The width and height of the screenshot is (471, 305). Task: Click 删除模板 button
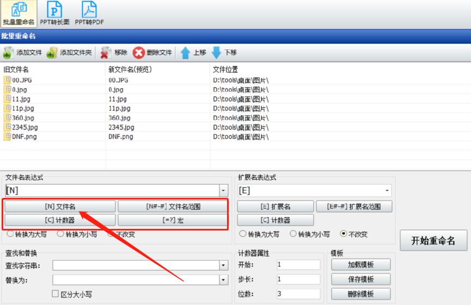[x=361, y=294]
